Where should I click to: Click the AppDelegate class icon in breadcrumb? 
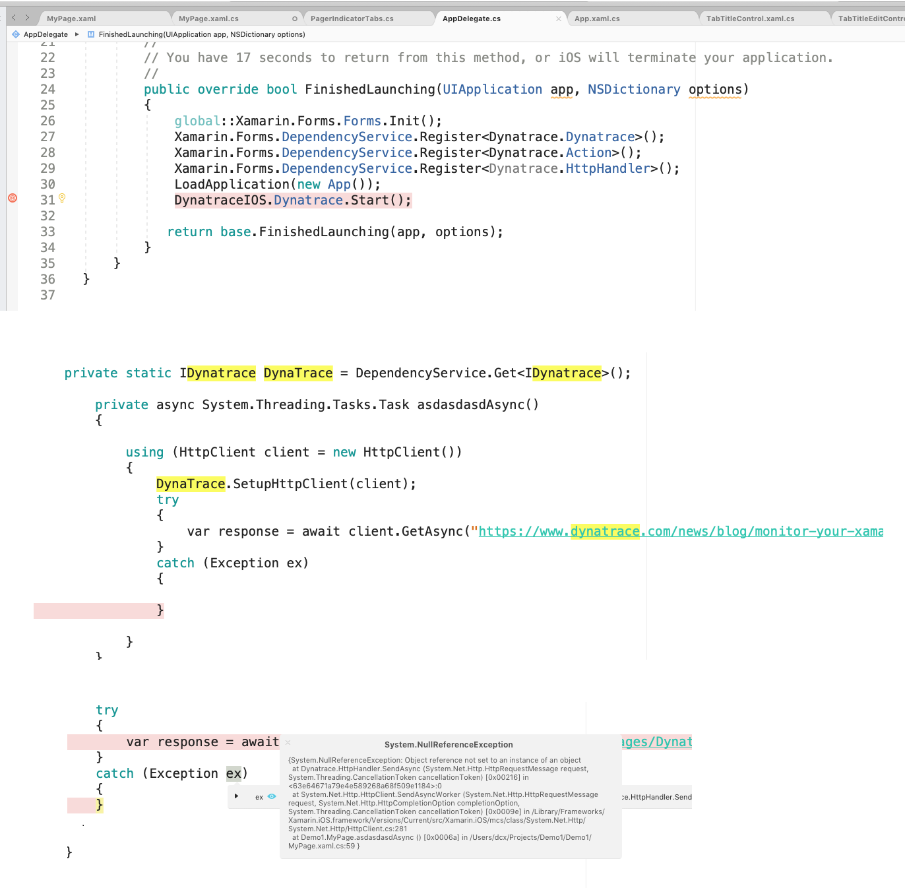click(16, 34)
